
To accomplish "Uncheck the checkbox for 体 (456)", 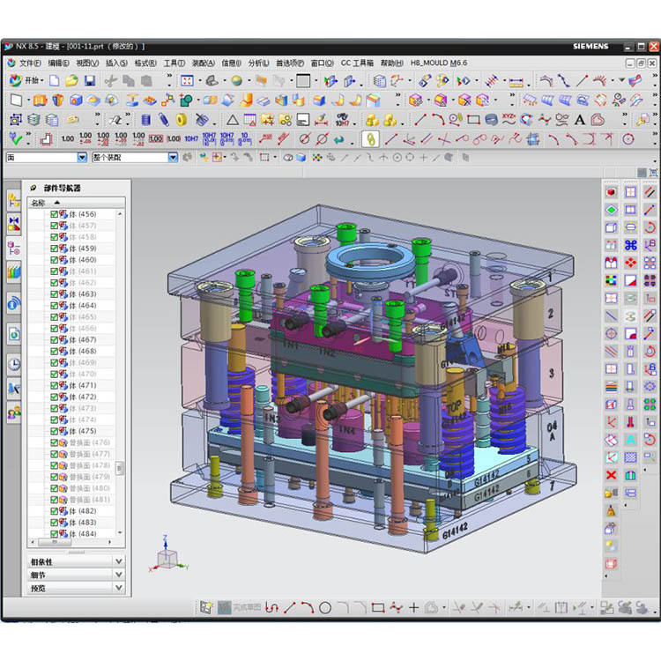I will [55, 214].
